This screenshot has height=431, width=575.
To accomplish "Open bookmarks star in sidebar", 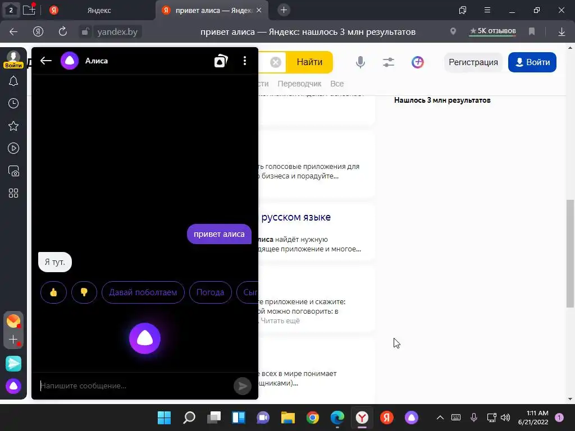I will coord(13,126).
